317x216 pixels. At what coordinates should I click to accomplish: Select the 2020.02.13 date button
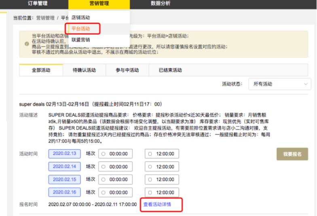click(x=65, y=153)
